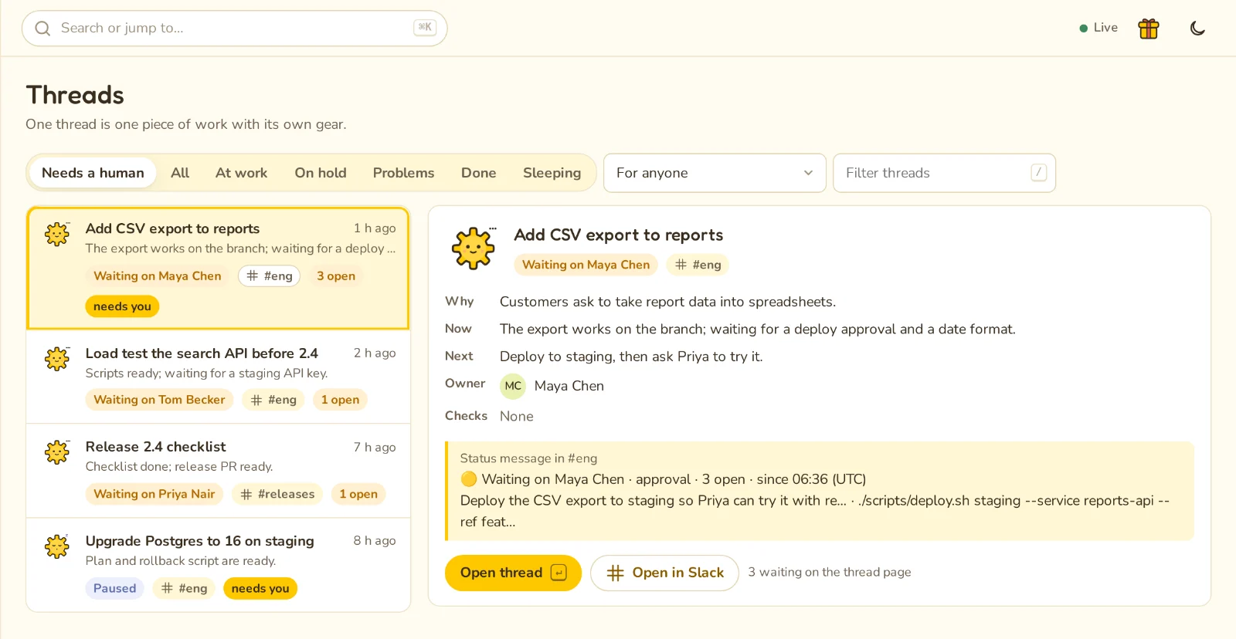Click the Live status indicator
The width and height of the screenshot is (1236, 639).
(x=1098, y=28)
